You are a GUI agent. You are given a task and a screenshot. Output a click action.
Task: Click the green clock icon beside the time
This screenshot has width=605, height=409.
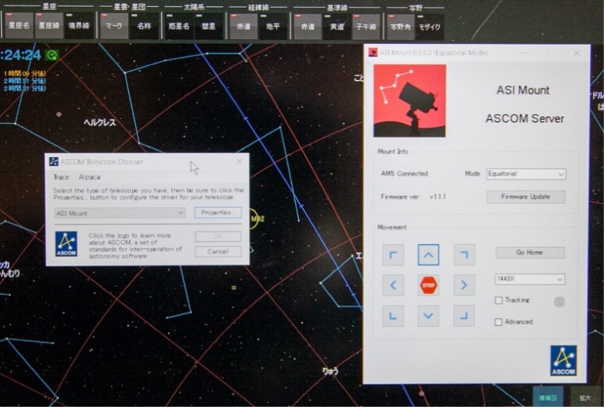pos(52,56)
